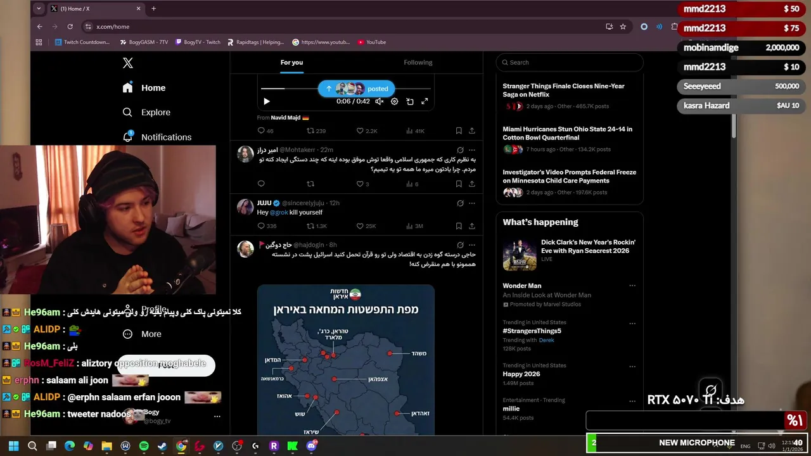Share the Navid Majd video post
Screen dimensions: 811x456
pyautogui.click(x=472, y=130)
